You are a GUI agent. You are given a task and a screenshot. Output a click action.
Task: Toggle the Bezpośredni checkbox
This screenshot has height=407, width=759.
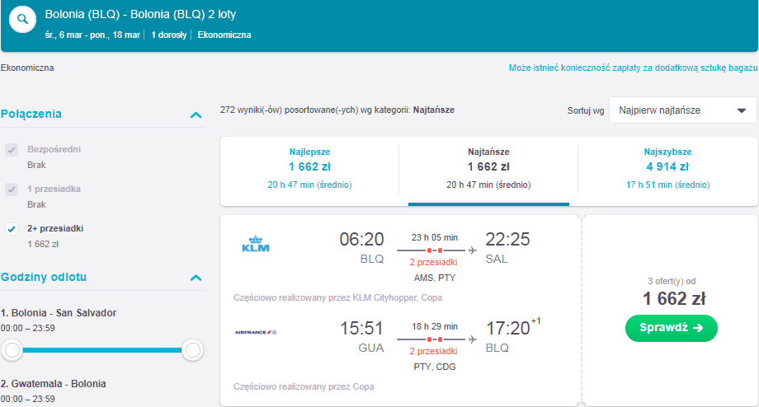click(x=12, y=150)
